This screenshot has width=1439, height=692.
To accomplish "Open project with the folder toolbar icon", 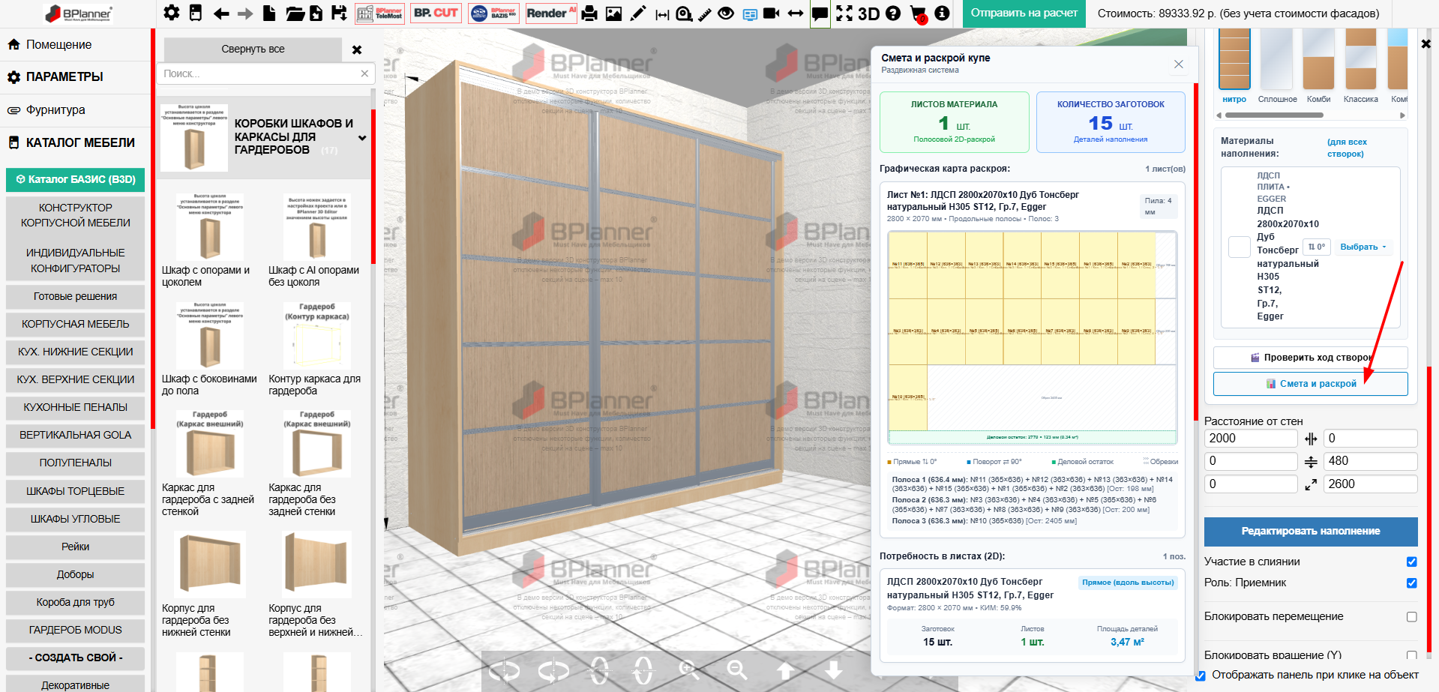I will click(295, 13).
